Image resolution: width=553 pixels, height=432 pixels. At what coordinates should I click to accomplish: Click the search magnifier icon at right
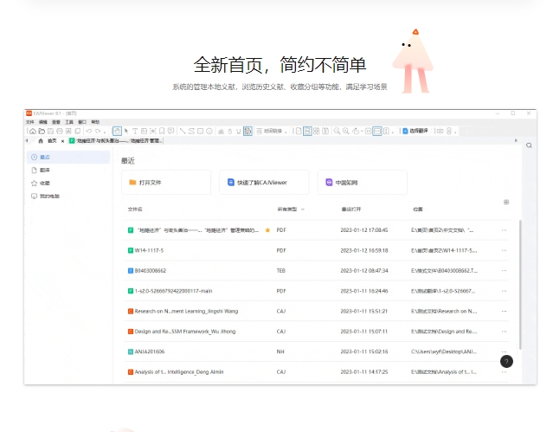click(x=529, y=145)
